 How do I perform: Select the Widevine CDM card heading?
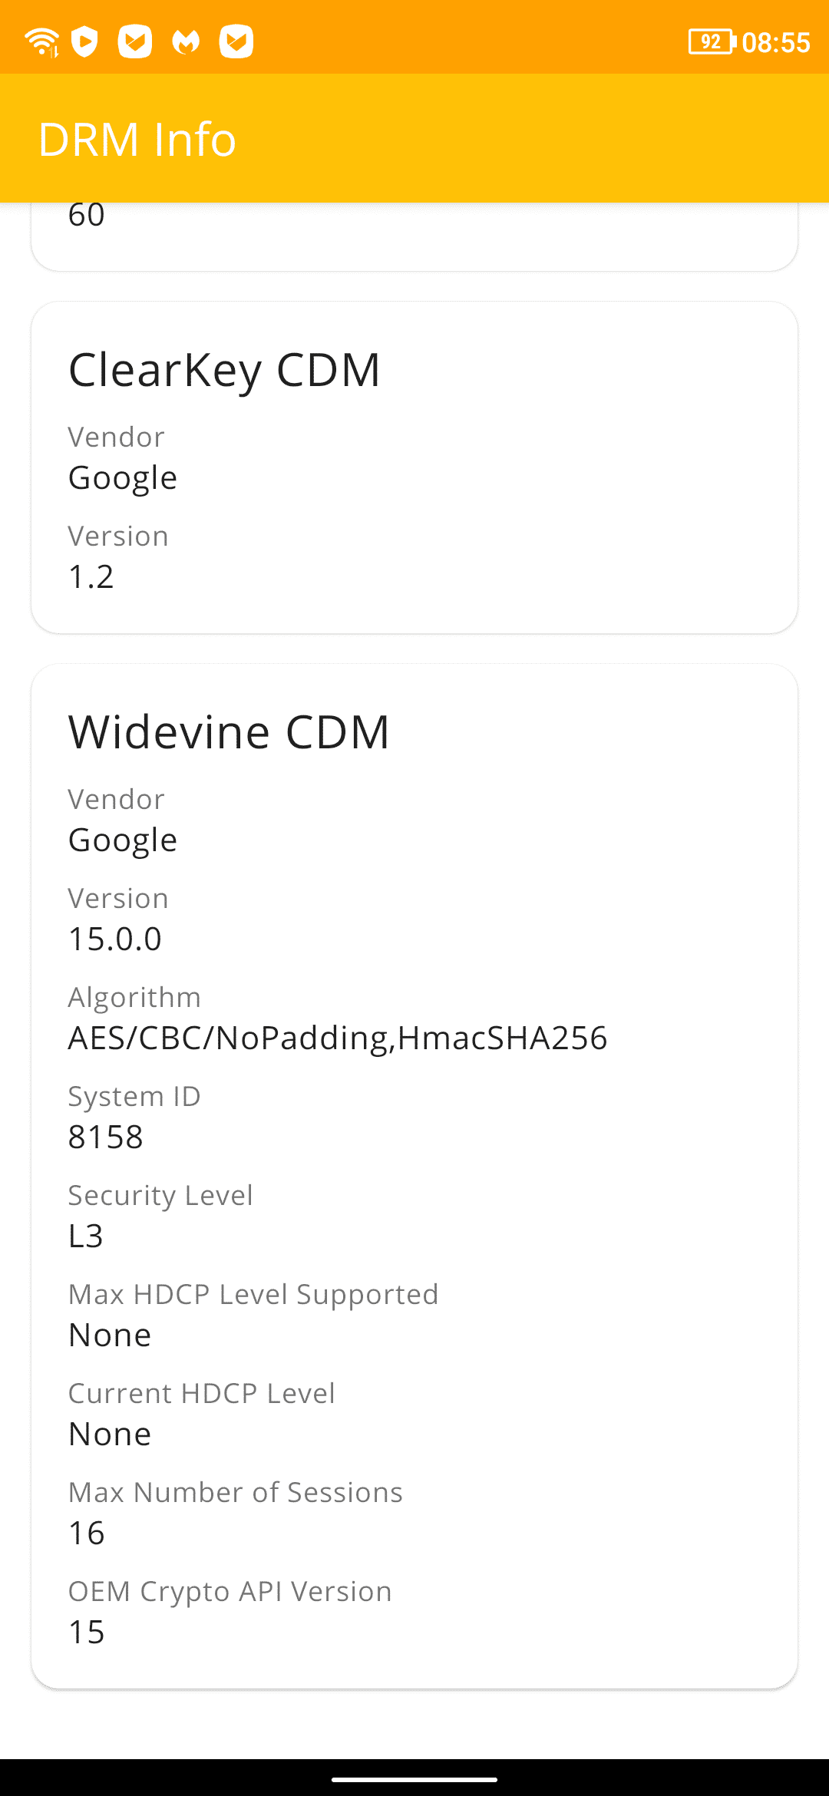pyautogui.click(x=229, y=731)
